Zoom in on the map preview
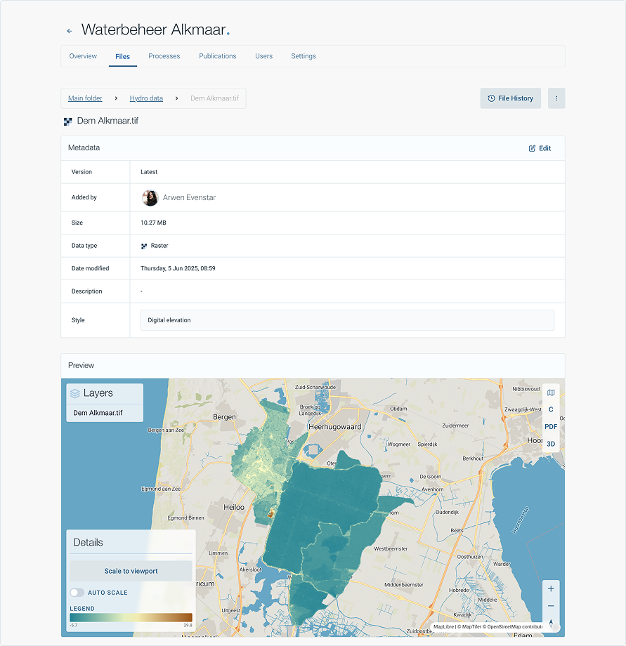The width and height of the screenshot is (626, 646). 551,589
